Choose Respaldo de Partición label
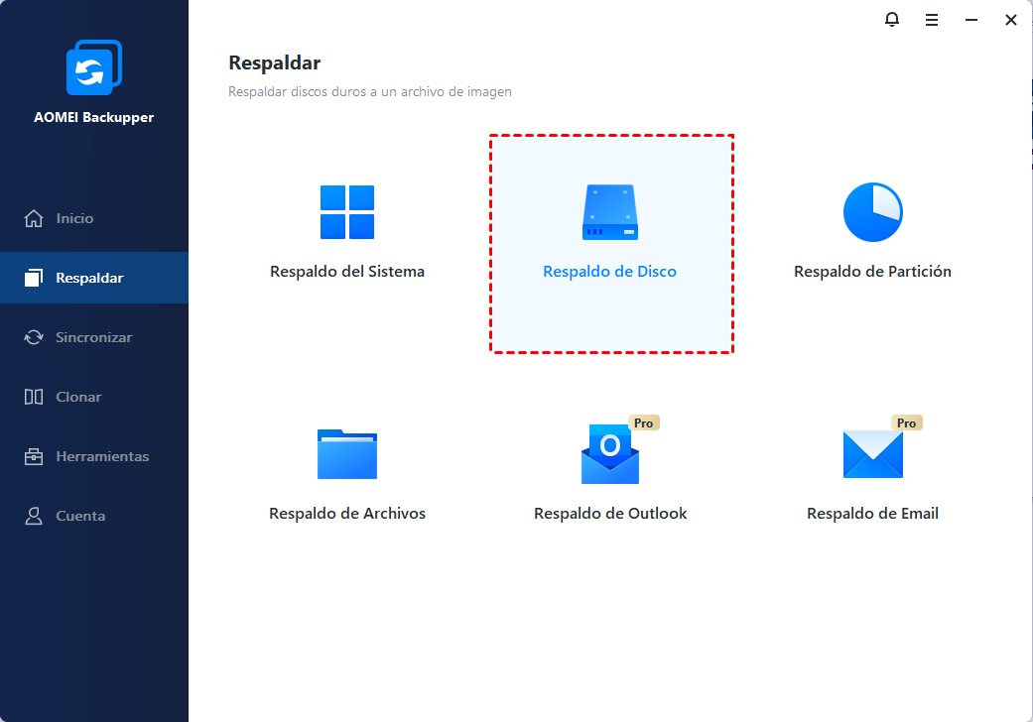The height and width of the screenshot is (722, 1033). (x=873, y=271)
